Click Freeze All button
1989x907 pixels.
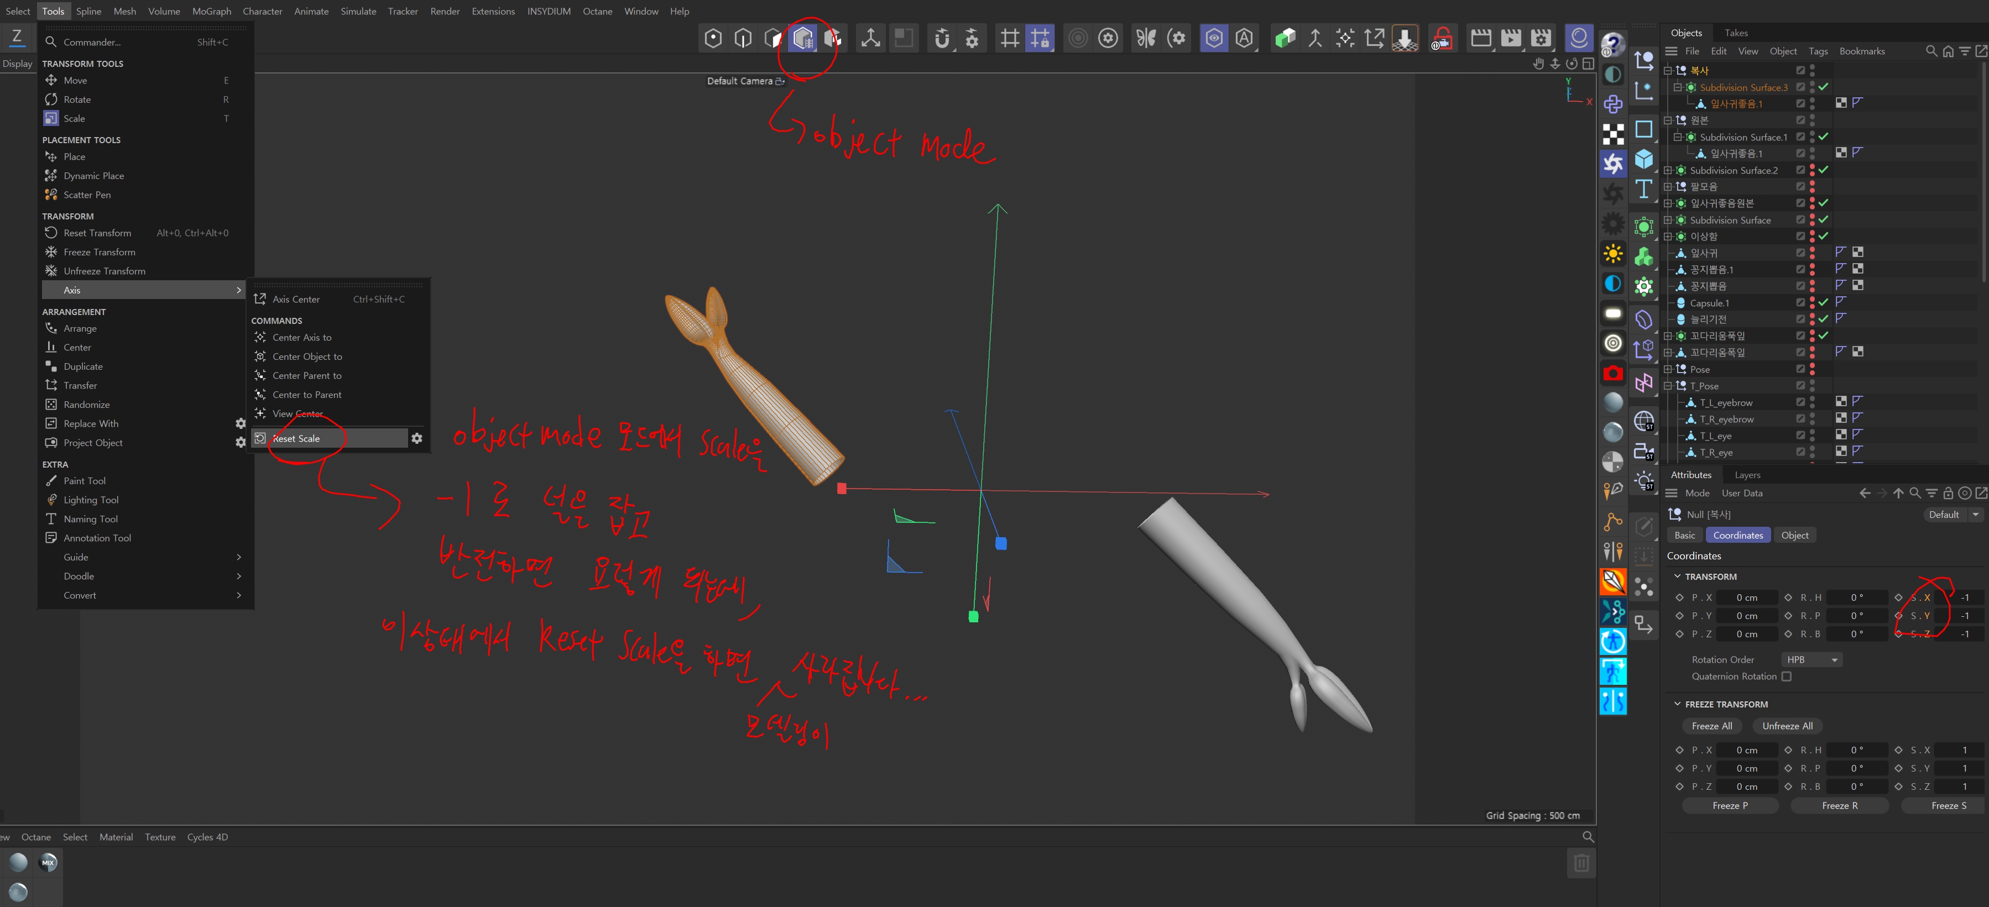(x=1711, y=726)
